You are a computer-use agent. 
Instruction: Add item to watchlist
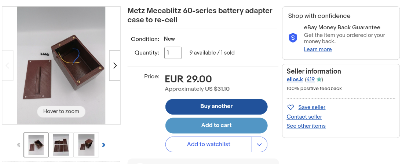coord(208,144)
